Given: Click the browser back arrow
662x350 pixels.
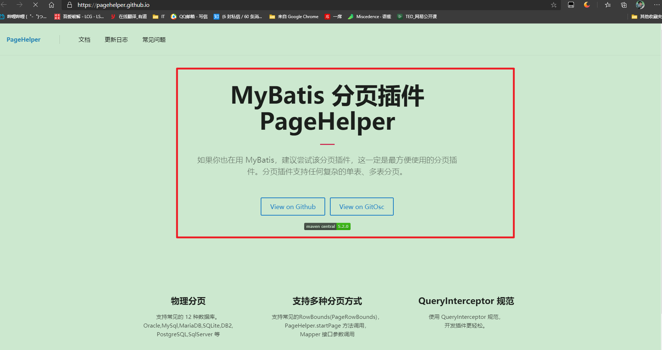Looking at the screenshot, I should 4,5.
